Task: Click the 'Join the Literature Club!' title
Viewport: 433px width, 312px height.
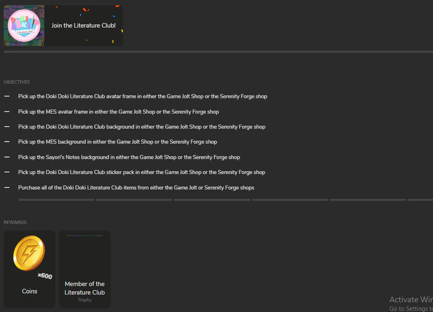Action: [x=83, y=25]
